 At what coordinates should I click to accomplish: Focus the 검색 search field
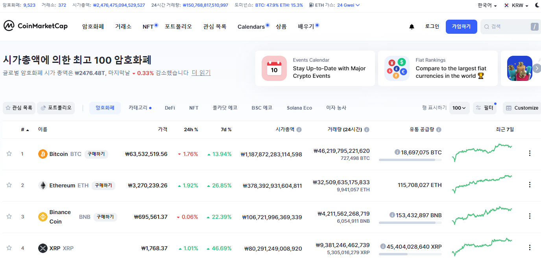tap(511, 27)
